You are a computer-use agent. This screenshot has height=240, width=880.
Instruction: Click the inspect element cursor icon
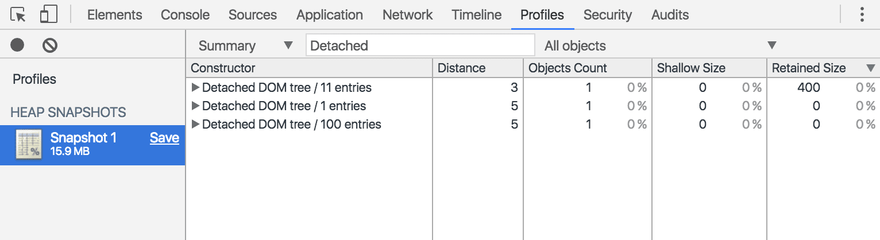coord(18,15)
